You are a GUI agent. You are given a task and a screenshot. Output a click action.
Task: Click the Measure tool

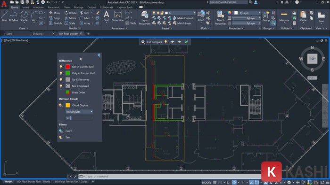click(x=284, y=16)
